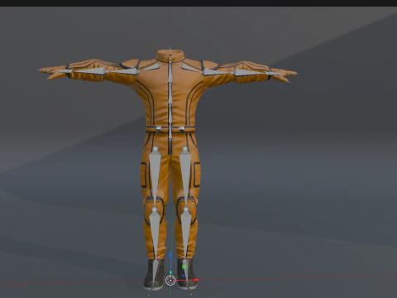The height and width of the screenshot is (298, 397).
Task: Select the thigh bone on the viewer's left leg
Action: click(x=155, y=176)
